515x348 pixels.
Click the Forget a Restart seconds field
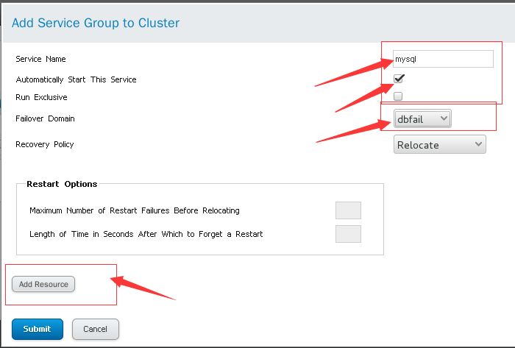coord(348,234)
